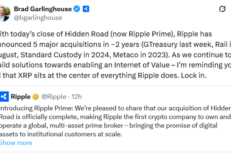The width and height of the screenshot is (231, 154).
Task: Expand the quoted post with Show more
Action: coord(16,143)
